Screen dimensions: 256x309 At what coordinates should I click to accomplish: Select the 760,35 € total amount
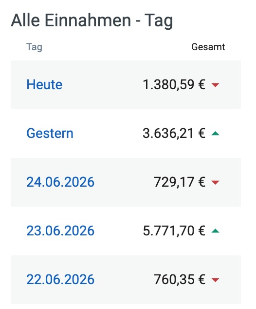(x=180, y=279)
